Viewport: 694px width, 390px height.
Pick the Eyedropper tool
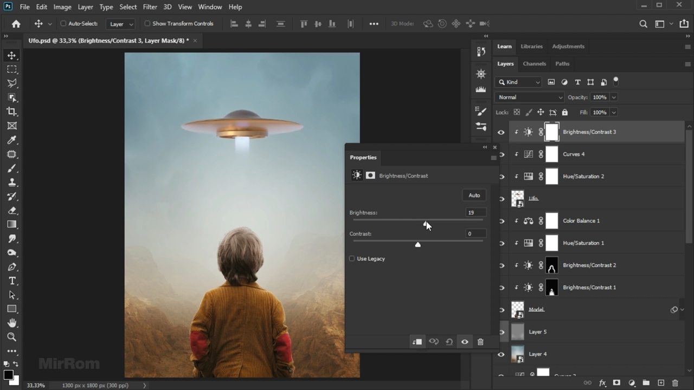11,140
